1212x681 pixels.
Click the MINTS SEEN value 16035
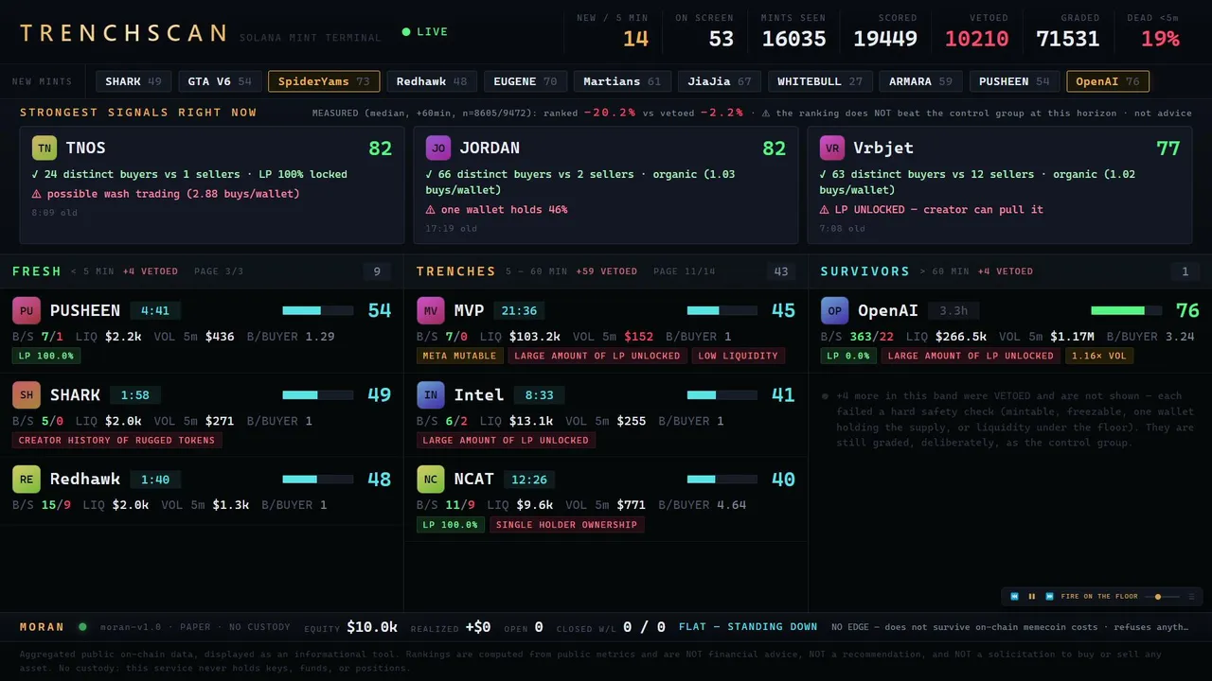click(793, 39)
